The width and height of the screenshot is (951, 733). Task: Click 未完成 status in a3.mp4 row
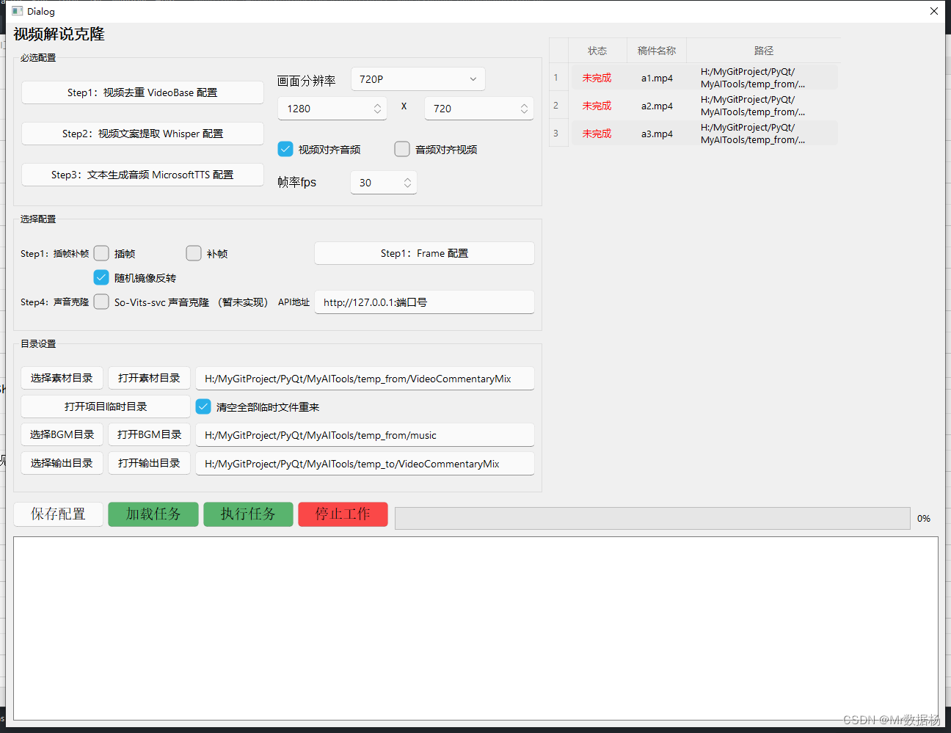[597, 134]
